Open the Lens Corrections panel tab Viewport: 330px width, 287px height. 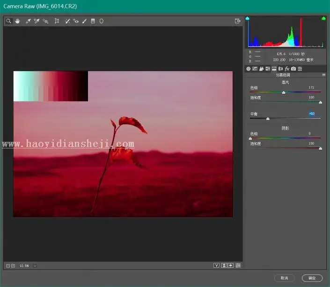tap(280, 69)
